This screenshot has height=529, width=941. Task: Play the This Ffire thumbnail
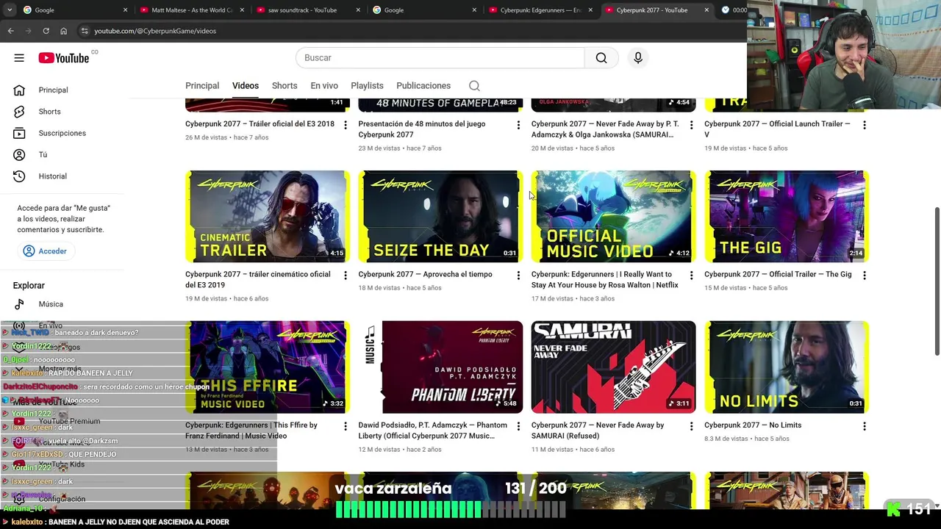[268, 367]
